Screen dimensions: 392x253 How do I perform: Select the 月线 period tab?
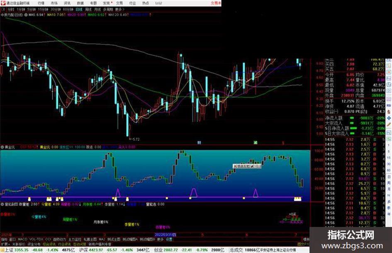pos(97,9)
